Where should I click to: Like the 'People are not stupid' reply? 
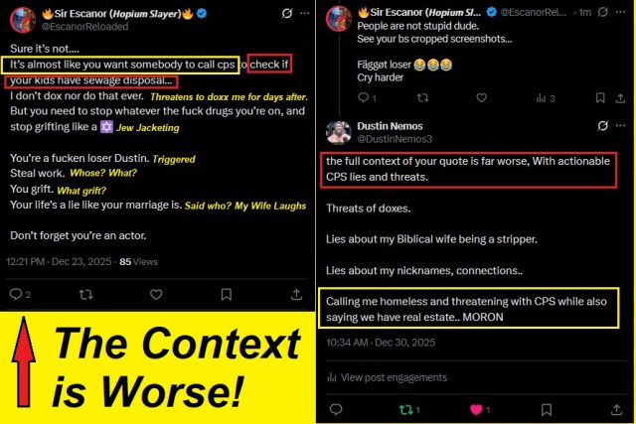pos(481,97)
